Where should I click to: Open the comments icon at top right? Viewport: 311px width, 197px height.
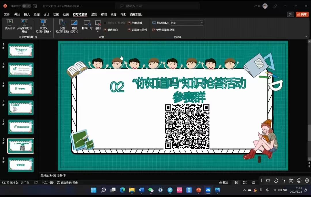(x=290, y=14)
